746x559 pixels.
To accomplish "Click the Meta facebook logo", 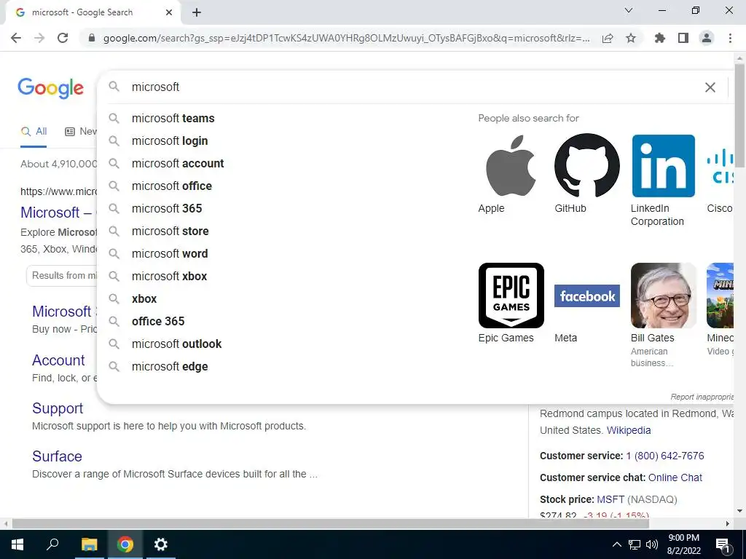I will point(587,296).
